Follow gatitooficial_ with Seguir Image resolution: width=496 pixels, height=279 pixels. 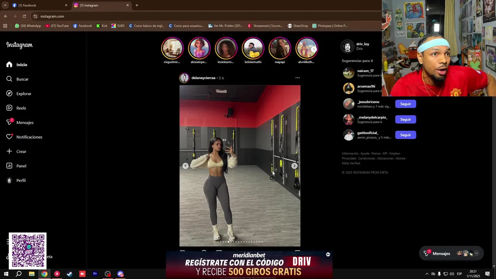tap(406, 135)
